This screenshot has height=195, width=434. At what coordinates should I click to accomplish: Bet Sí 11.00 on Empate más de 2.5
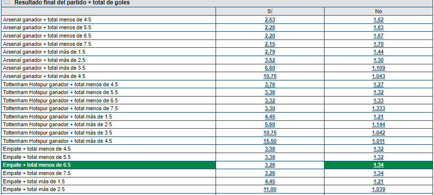pyautogui.click(x=270, y=190)
